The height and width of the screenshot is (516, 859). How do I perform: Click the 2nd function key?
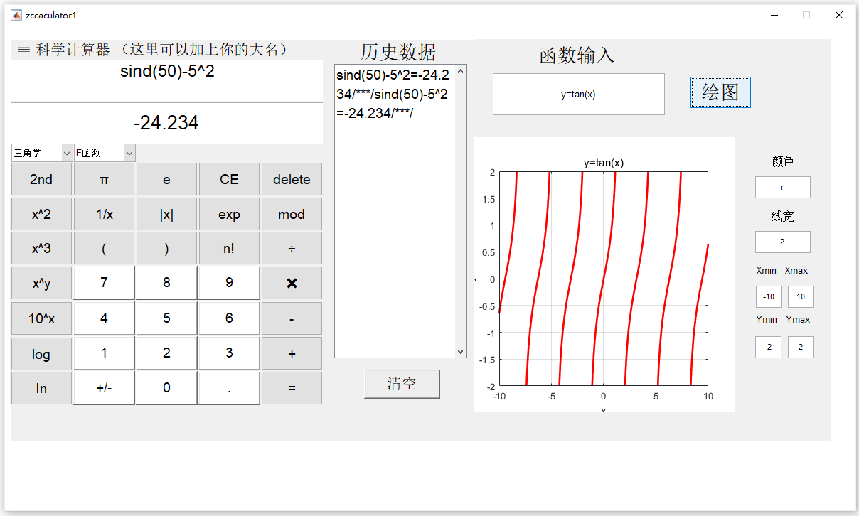pos(41,179)
